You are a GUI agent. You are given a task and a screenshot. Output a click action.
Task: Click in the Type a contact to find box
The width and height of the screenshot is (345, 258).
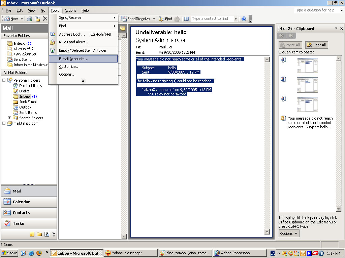(212, 19)
